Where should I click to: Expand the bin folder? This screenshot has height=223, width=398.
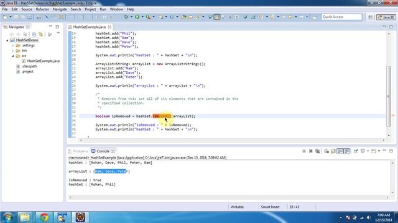[12, 51]
